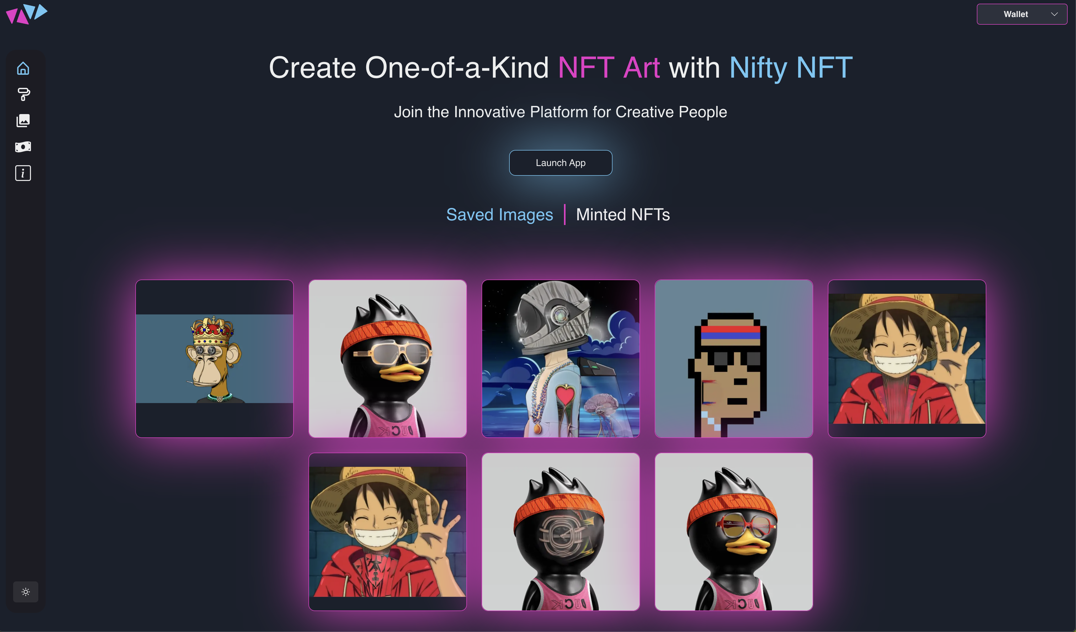Open the crowned ape image thumbnail
The height and width of the screenshot is (632, 1076).
214,358
